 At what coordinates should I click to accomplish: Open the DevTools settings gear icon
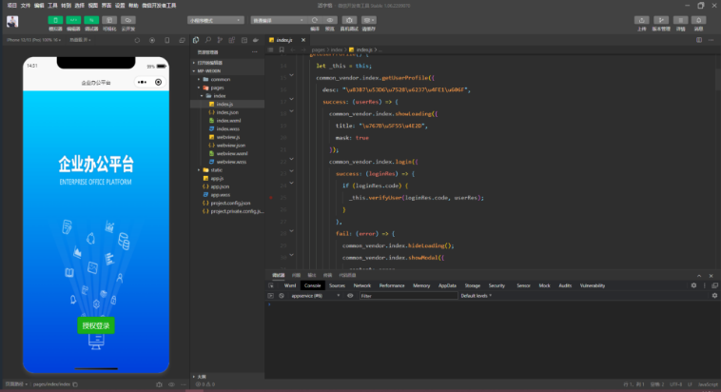coord(693,285)
